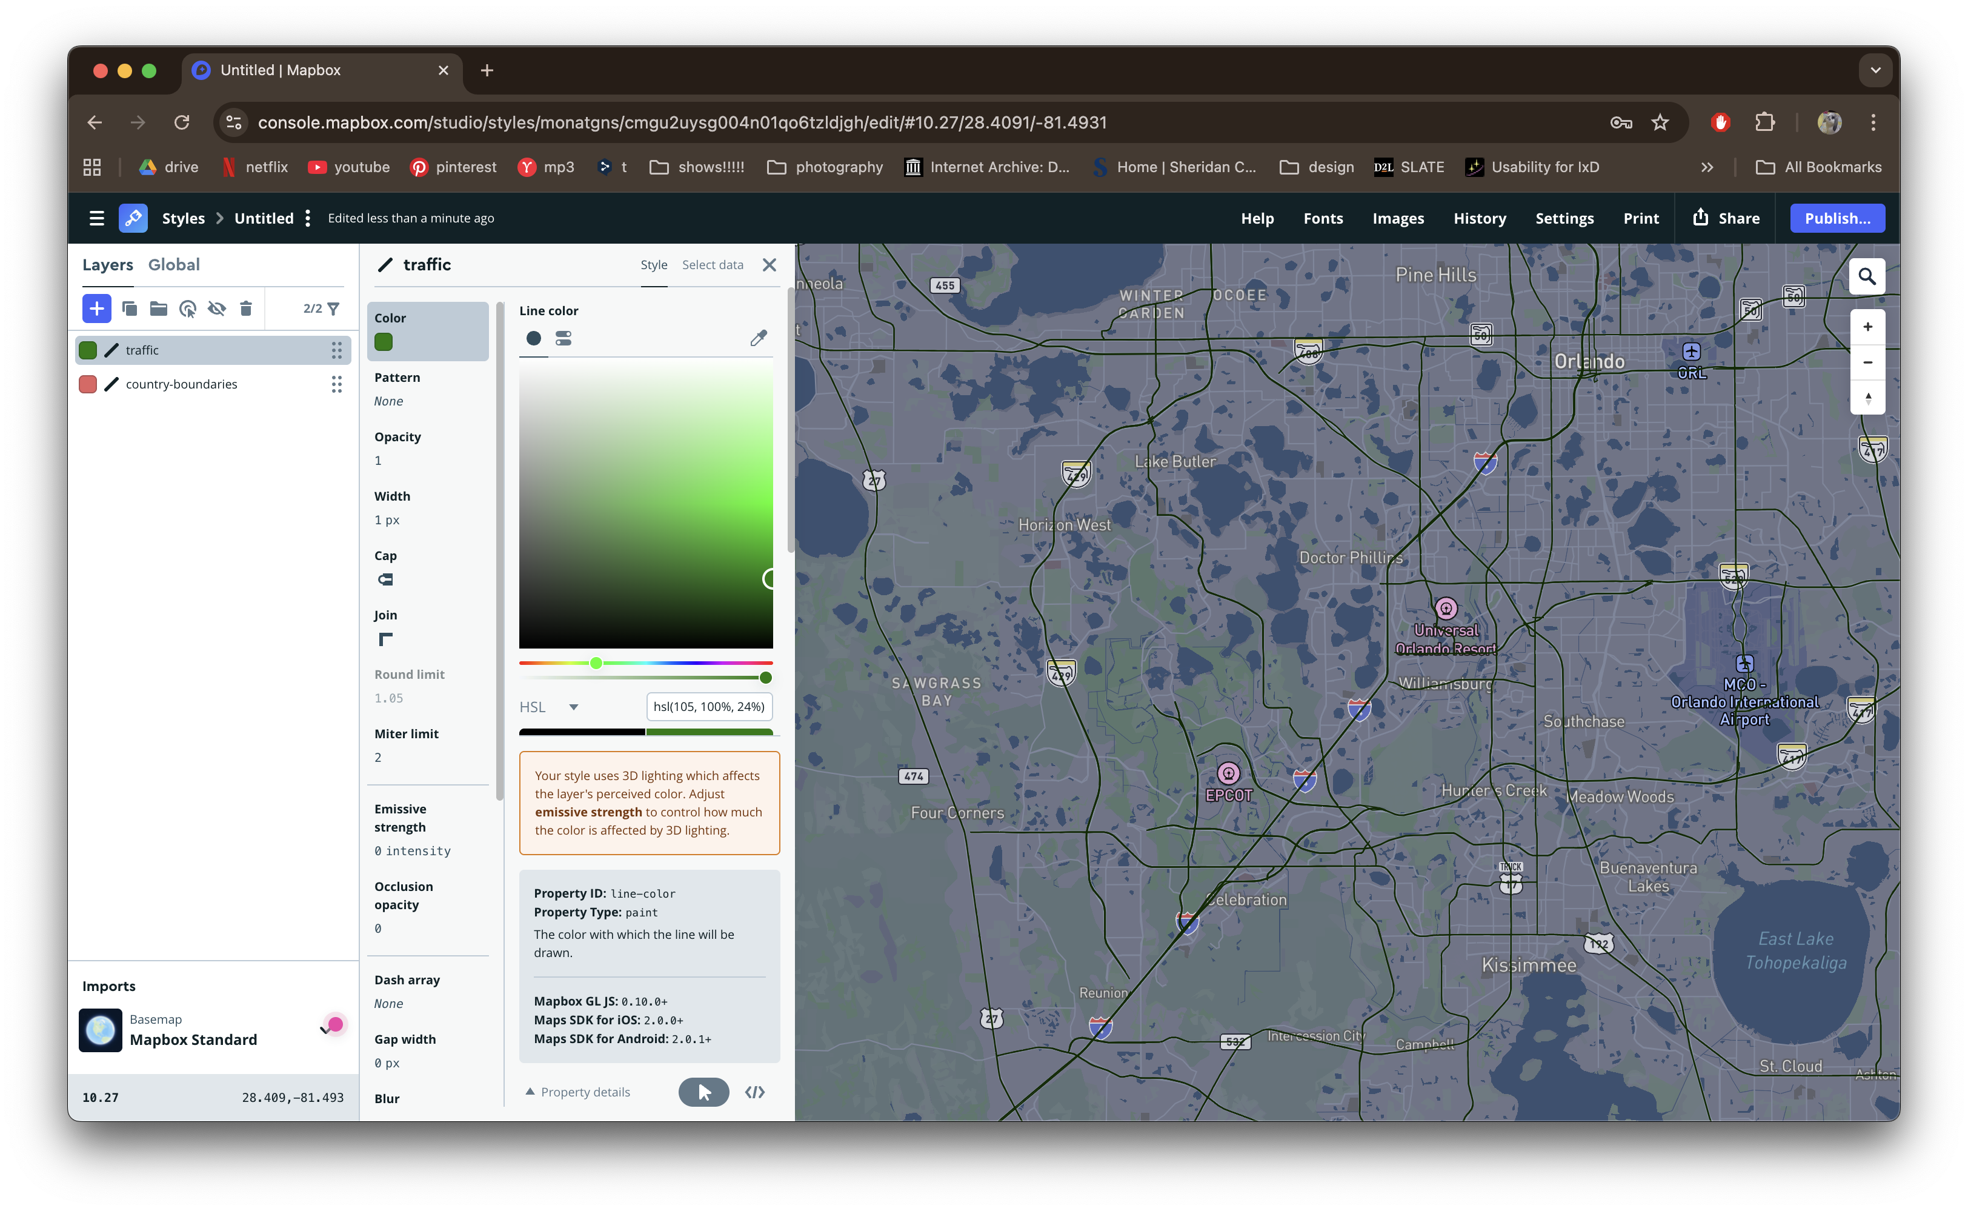The image size is (1968, 1211).
Task: Publish the map style
Action: (1837, 217)
